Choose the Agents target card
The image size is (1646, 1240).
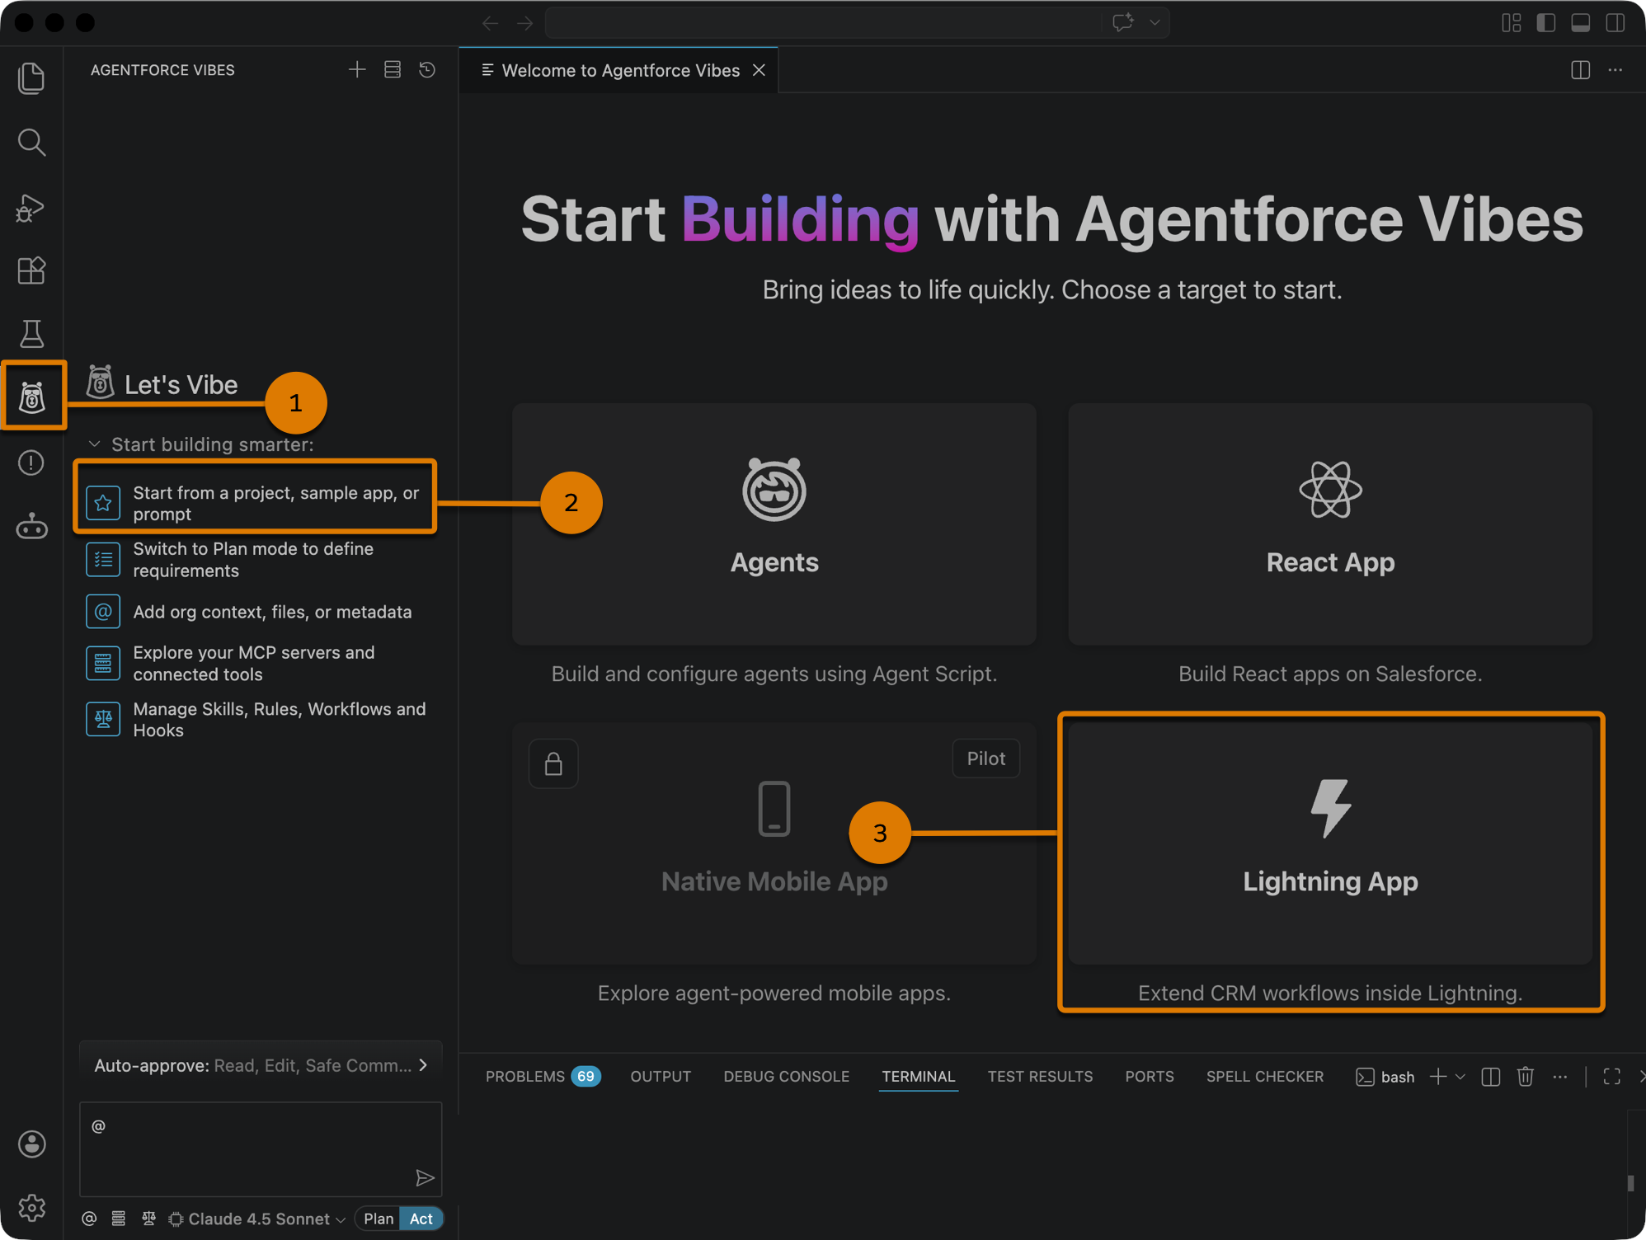774,524
